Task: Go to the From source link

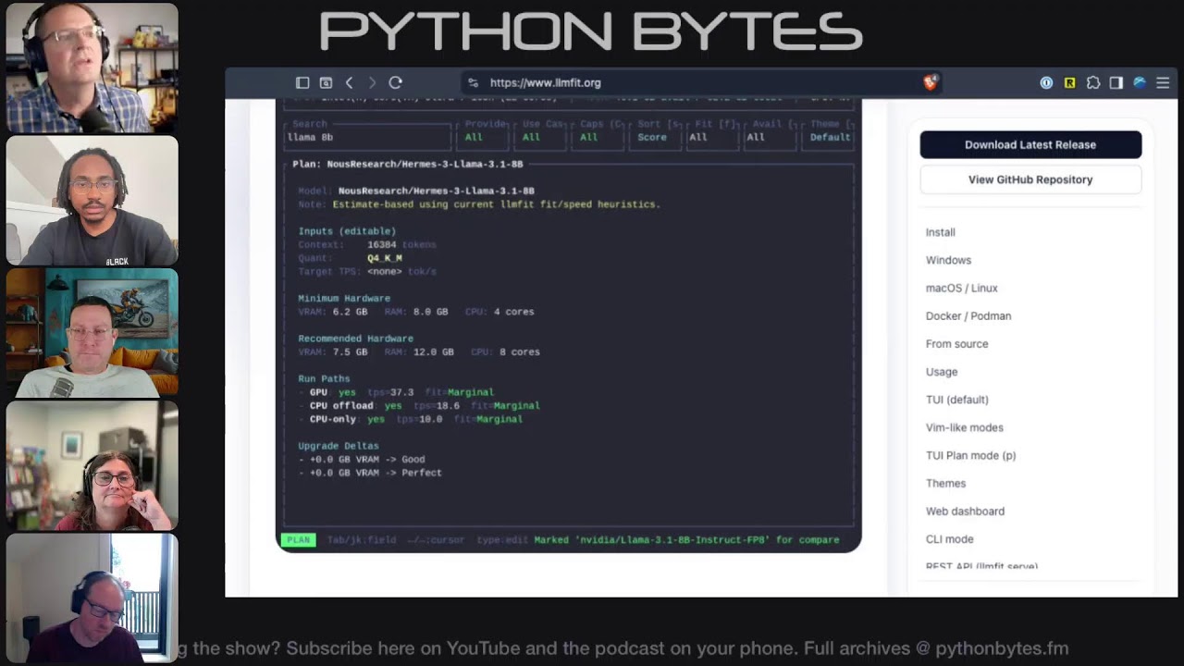Action: pyautogui.click(x=956, y=343)
